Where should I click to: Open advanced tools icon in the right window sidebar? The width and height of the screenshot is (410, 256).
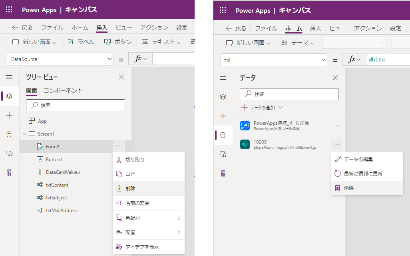[223, 173]
